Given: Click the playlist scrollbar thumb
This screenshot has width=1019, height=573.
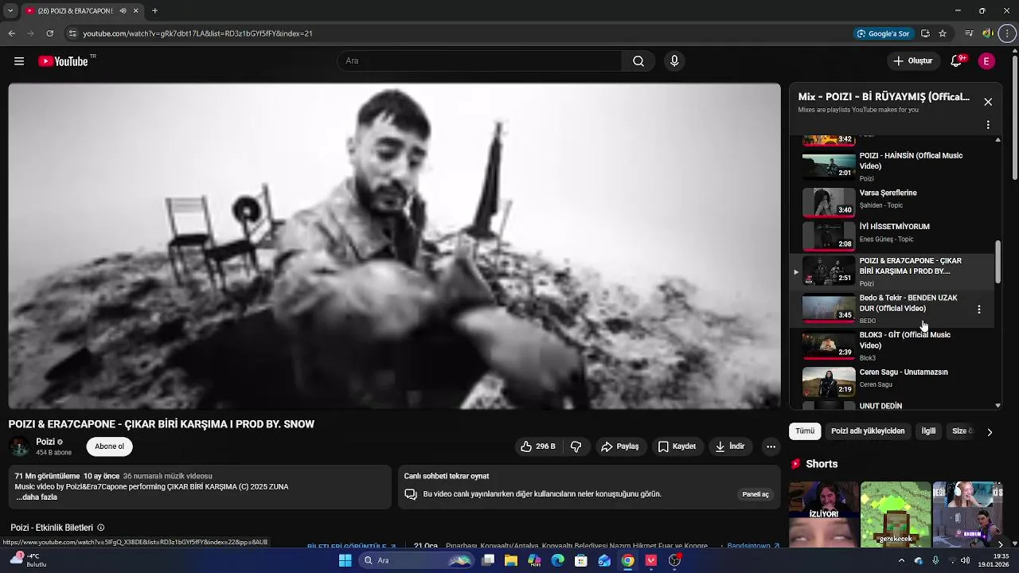Looking at the screenshot, I should pos(998,261).
